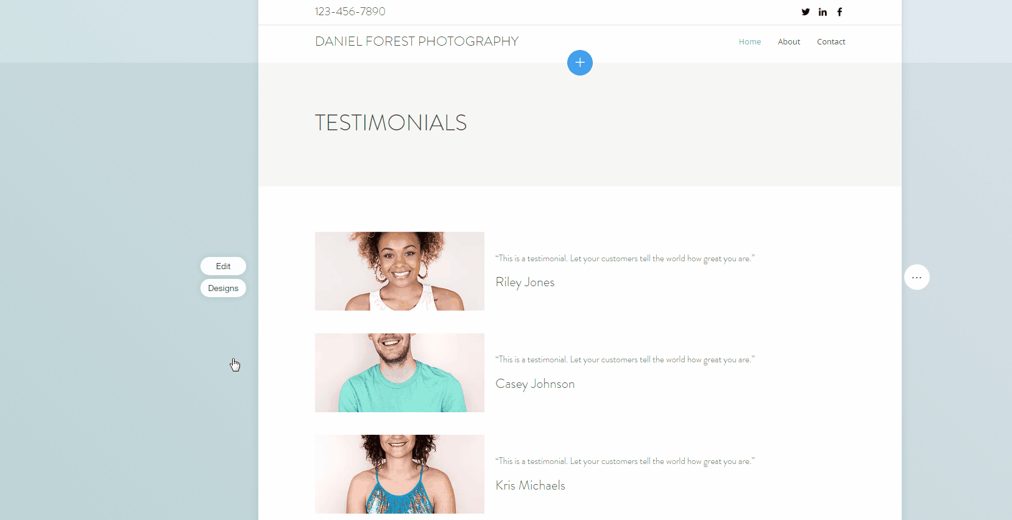This screenshot has width=1012, height=520.
Task: Click the phone number 123-456-7890
Action: tap(350, 12)
